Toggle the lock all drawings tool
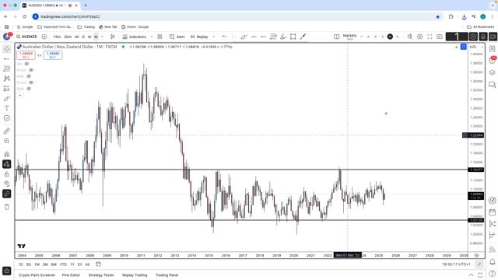 click(x=7, y=174)
